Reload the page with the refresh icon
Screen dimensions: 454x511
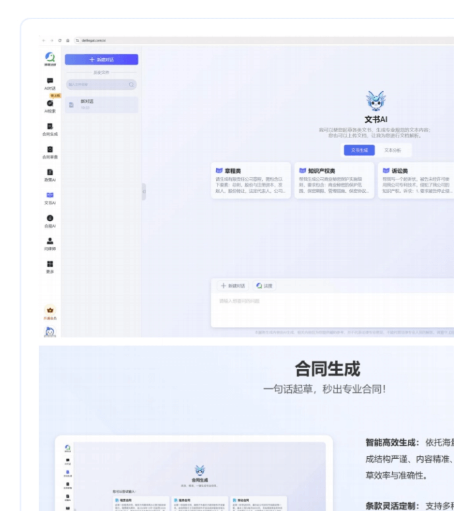coord(60,40)
